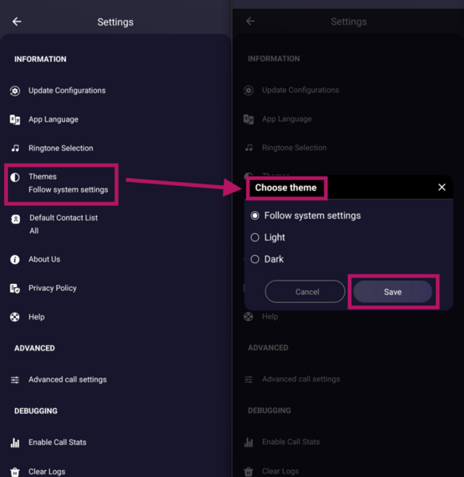
Task: Click dimmed Clear Logs trash icon, right panel
Action: pos(249,471)
